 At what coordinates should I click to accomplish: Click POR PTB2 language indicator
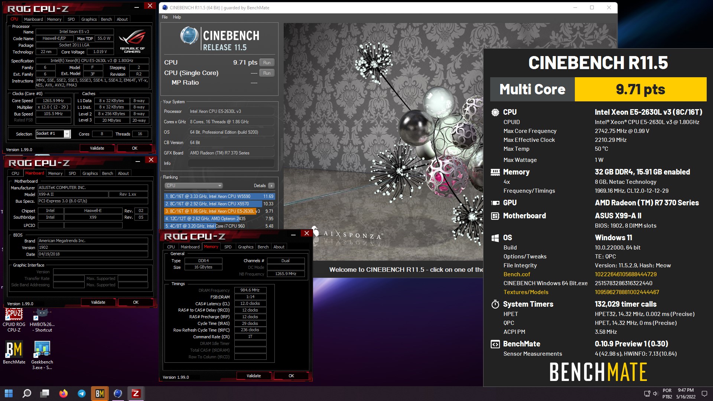coord(667,394)
